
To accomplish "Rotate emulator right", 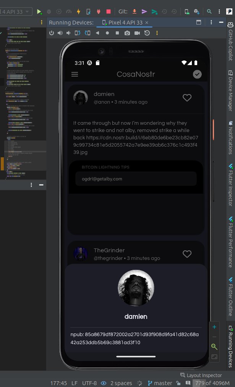I will click(x=88, y=33).
